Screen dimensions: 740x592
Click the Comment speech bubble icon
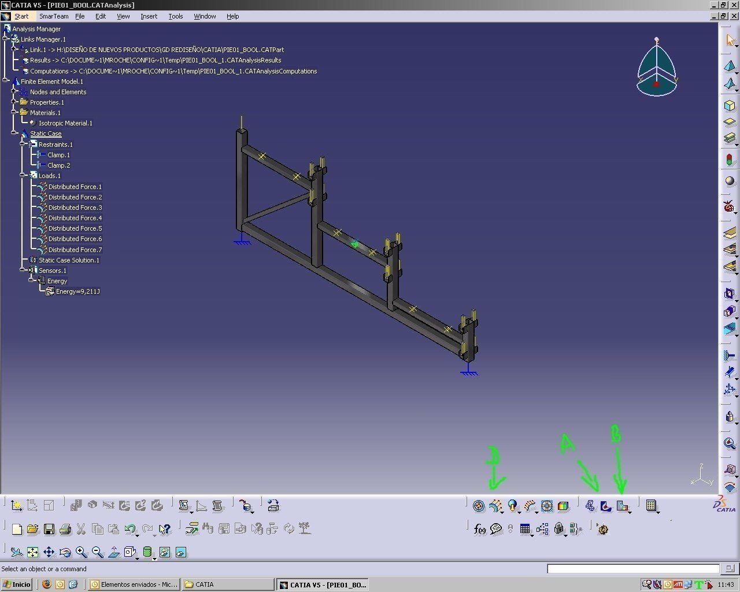pos(495,529)
